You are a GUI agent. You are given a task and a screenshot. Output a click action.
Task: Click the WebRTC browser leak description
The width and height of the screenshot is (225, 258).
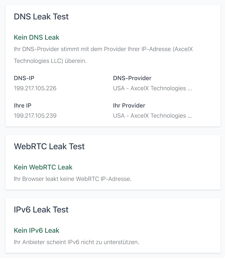click(73, 179)
